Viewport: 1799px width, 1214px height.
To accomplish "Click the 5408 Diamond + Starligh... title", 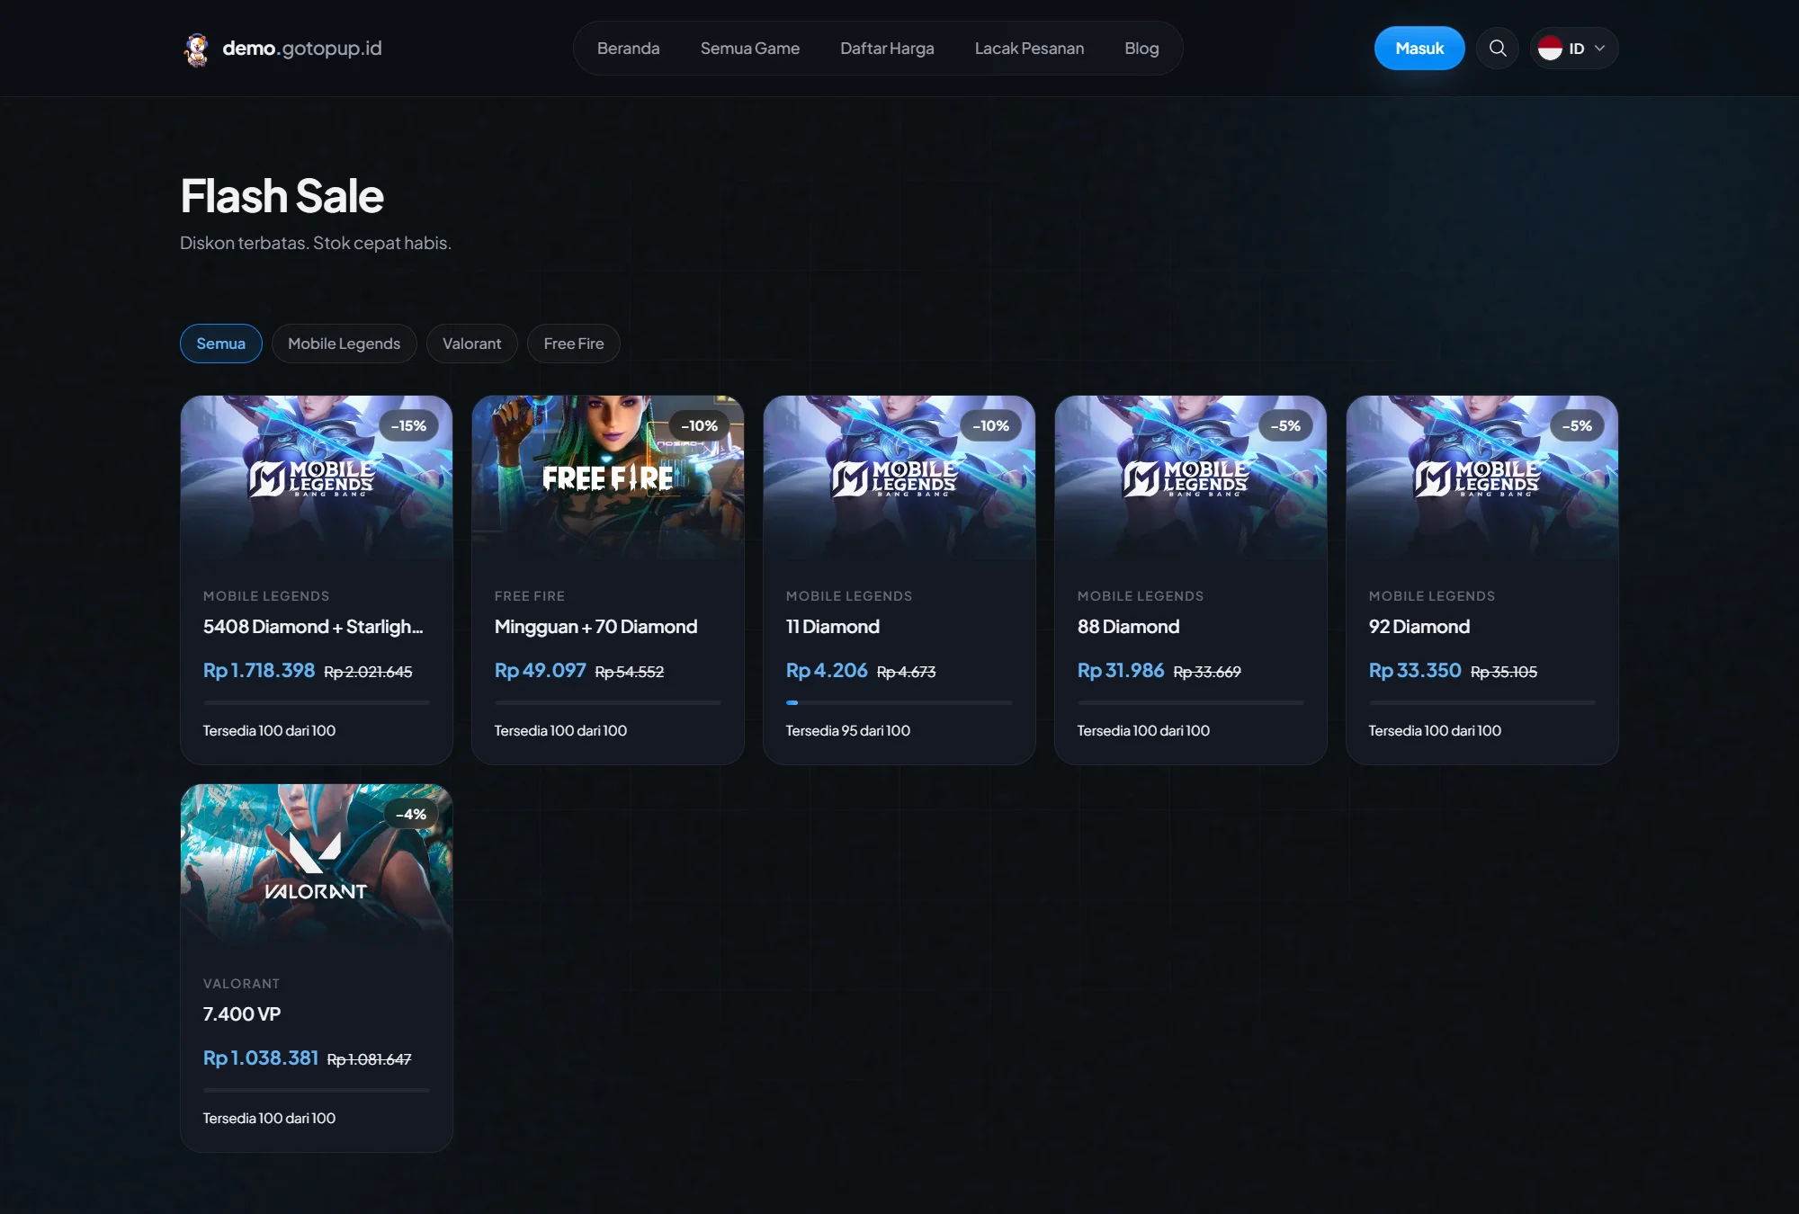I will click(313, 627).
